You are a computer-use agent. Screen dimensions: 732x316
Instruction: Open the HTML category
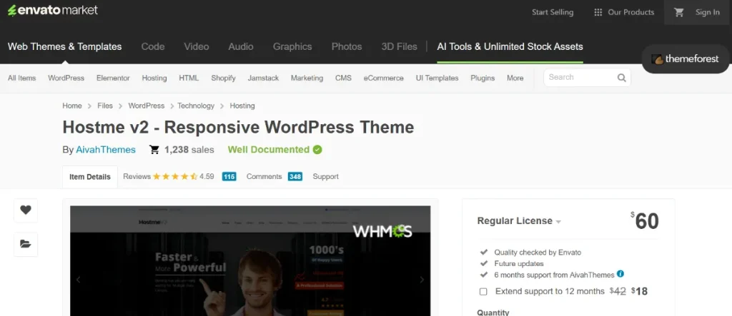pos(189,78)
